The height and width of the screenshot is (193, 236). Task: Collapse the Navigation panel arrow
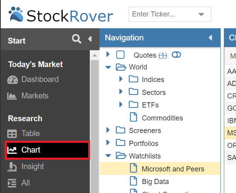click(211, 38)
